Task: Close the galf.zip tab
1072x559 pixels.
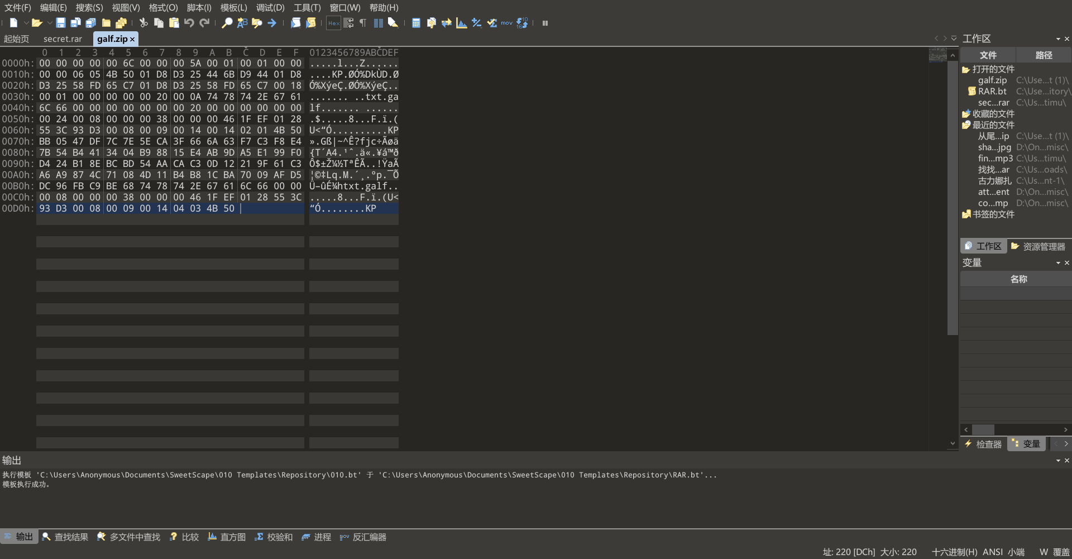Action: point(132,39)
